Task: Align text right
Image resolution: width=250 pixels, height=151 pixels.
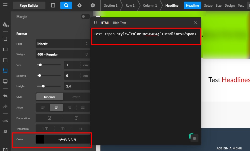Action: click(x=70, y=107)
